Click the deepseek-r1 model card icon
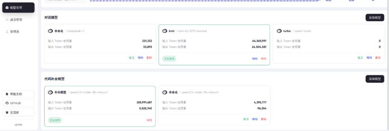 [50, 31]
